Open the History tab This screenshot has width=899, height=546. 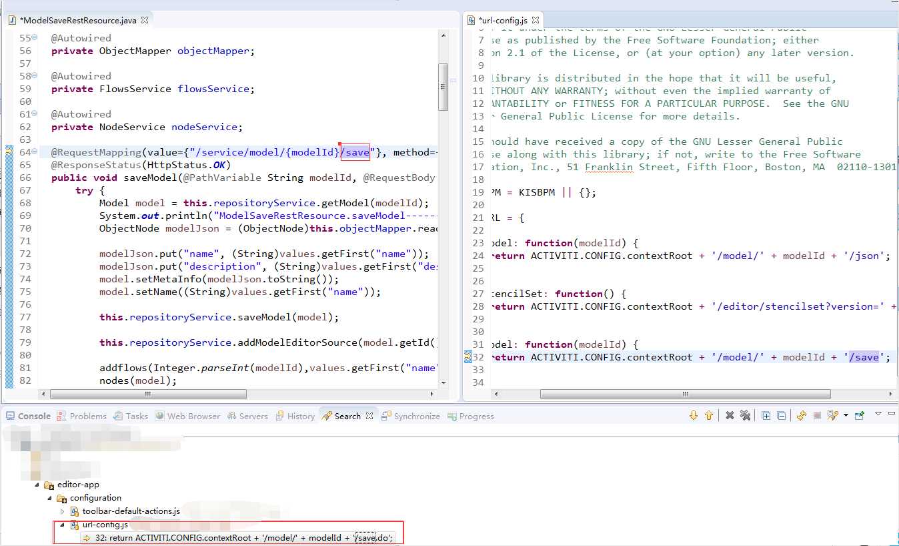click(x=295, y=416)
